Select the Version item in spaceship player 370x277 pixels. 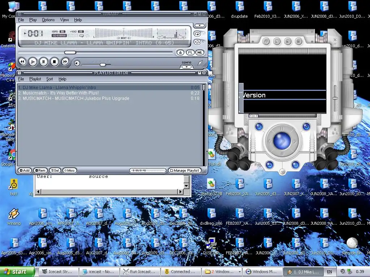(x=284, y=95)
